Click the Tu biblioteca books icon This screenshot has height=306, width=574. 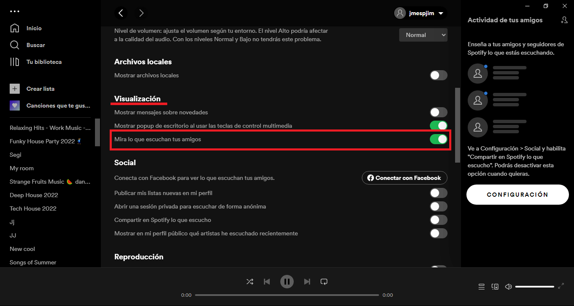[x=15, y=62]
